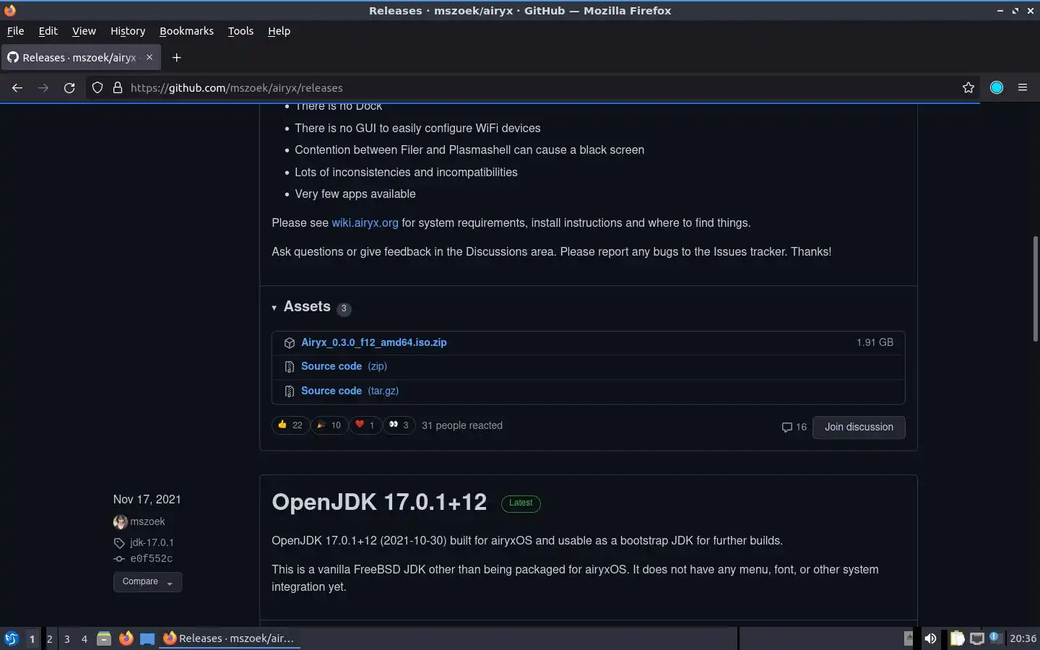
Task: Click the page vertical scrollbar thumb
Action: point(1035,289)
